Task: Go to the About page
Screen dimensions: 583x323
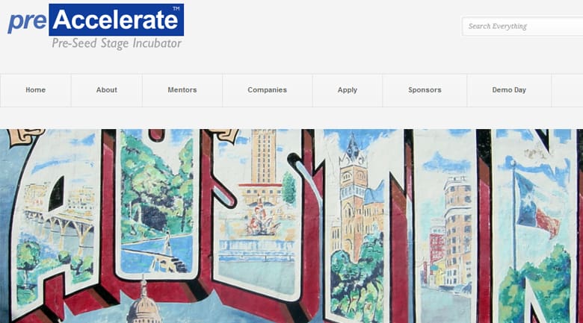Action: pyautogui.click(x=107, y=90)
